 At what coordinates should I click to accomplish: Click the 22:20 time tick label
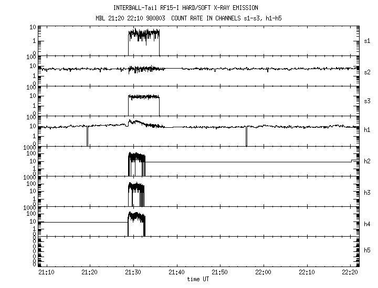coord(349,272)
